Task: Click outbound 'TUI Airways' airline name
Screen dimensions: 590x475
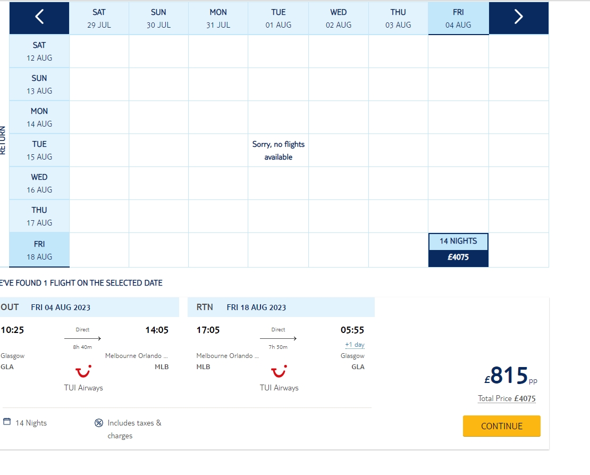Action: (83, 388)
